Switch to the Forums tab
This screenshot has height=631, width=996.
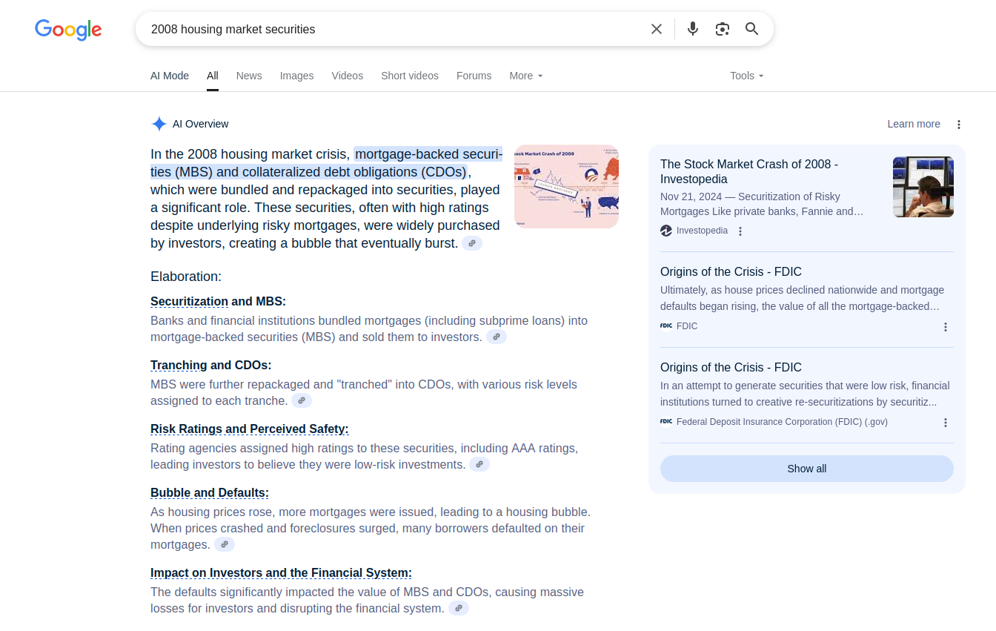pos(474,76)
